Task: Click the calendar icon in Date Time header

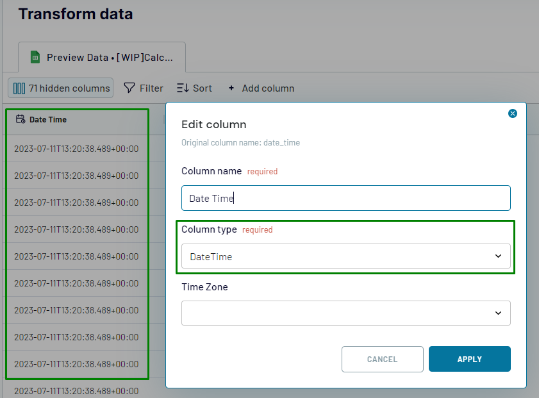Action: (21, 119)
